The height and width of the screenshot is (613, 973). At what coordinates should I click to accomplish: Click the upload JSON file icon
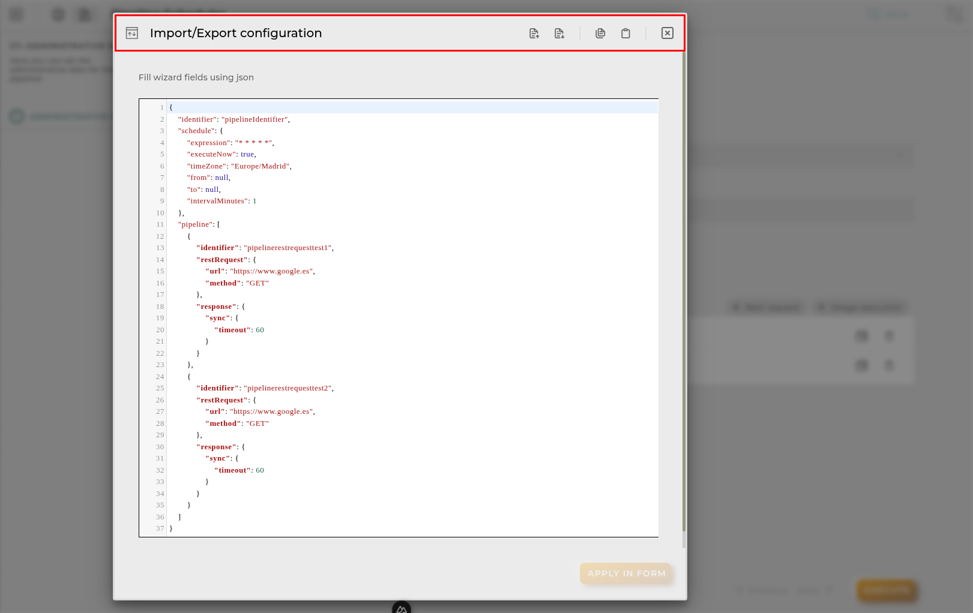tap(534, 34)
